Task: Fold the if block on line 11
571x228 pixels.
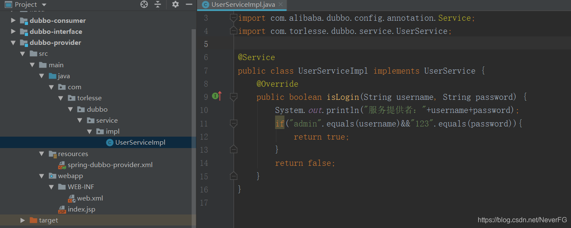Action: (x=233, y=123)
